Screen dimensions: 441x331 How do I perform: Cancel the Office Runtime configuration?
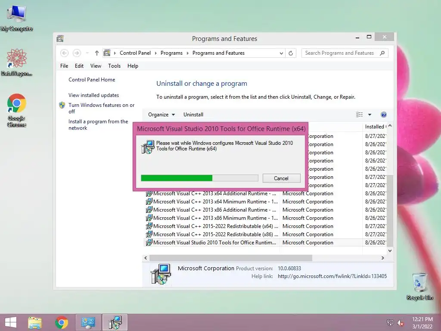[281, 178]
